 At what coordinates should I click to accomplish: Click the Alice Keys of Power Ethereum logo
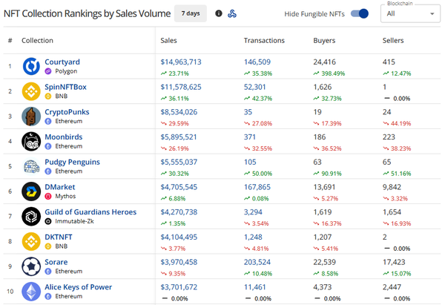coord(31,291)
